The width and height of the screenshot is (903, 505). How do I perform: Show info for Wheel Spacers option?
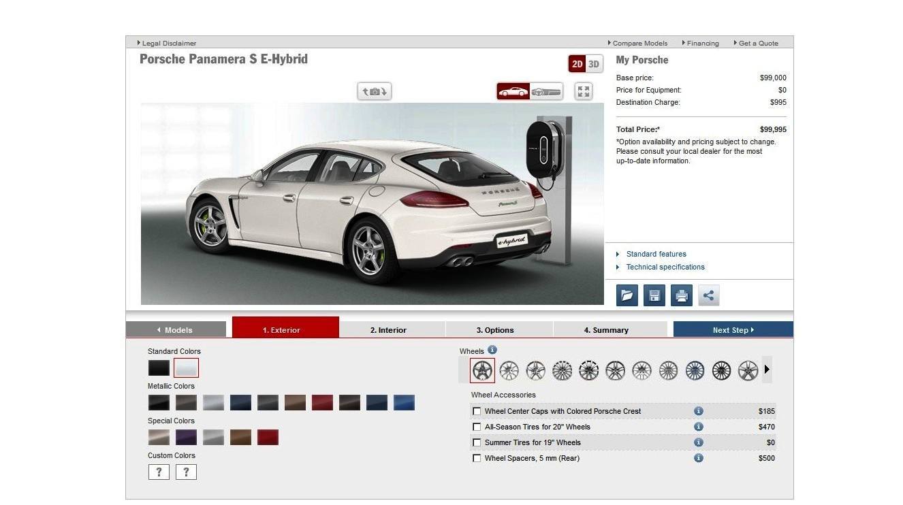699,458
